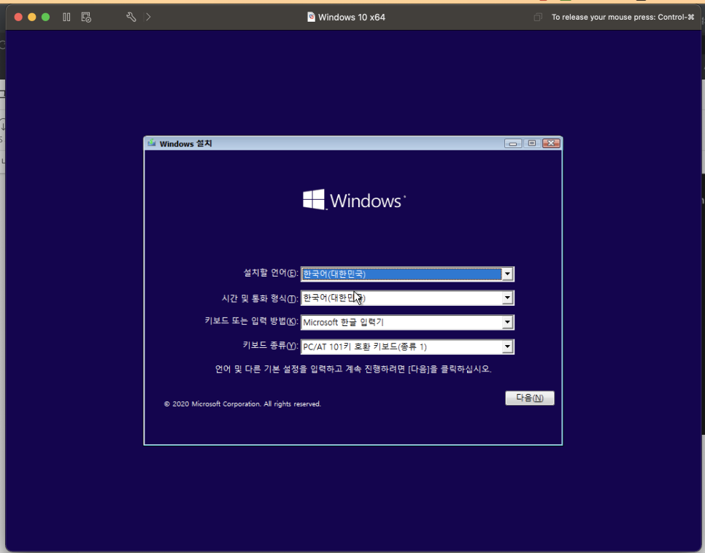Screen dimensions: 705x553
Task: Open the VM snapshot manager icon
Action: coord(86,17)
